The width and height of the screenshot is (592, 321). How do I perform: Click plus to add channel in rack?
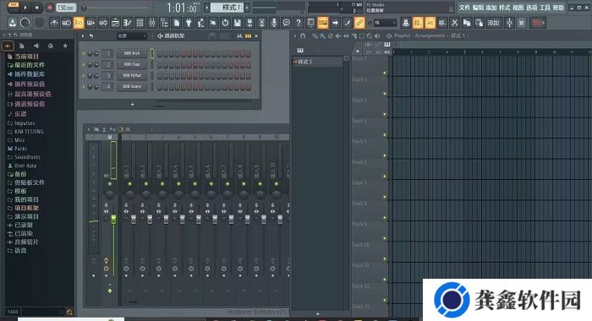[x=132, y=105]
